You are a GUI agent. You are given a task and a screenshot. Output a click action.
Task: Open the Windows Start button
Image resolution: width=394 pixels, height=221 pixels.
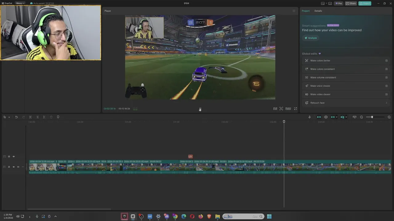pyautogui.click(x=269, y=216)
